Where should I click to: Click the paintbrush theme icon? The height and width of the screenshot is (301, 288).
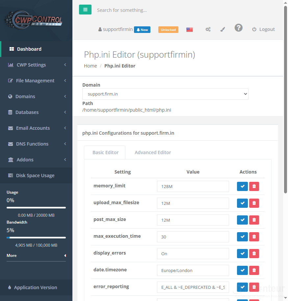[223, 29]
